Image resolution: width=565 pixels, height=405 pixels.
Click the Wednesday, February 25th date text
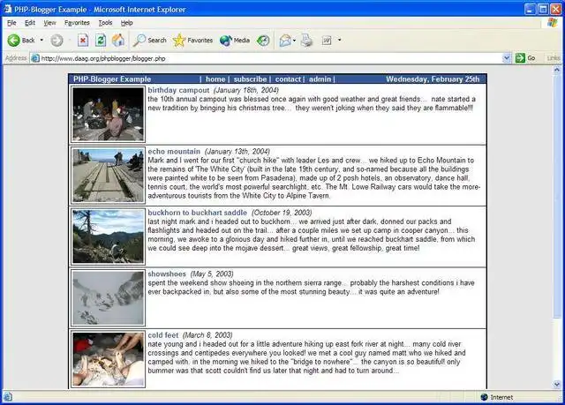pyautogui.click(x=433, y=79)
